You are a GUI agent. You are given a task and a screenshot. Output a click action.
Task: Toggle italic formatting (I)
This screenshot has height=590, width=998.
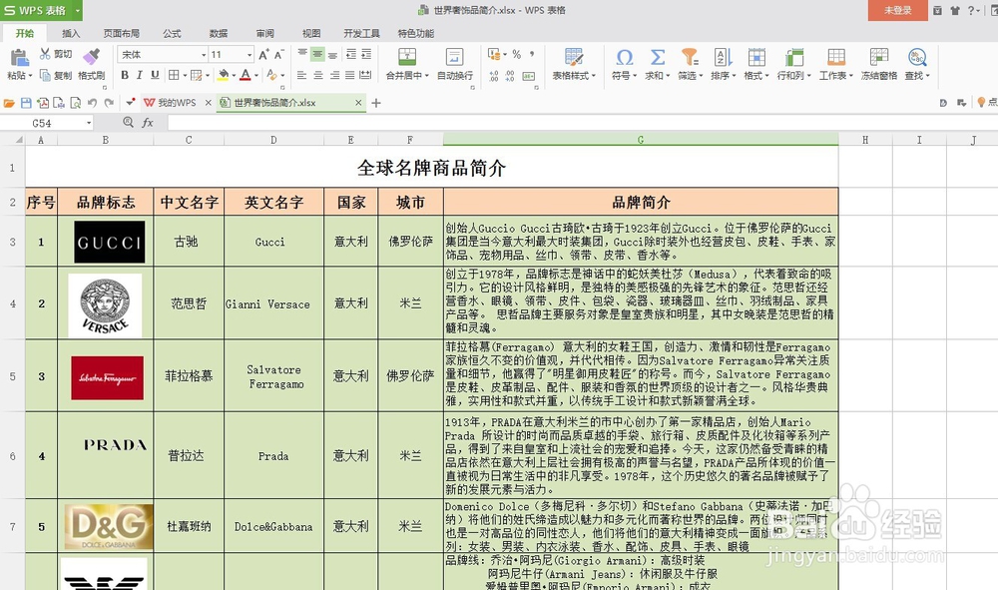pyautogui.click(x=140, y=75)
